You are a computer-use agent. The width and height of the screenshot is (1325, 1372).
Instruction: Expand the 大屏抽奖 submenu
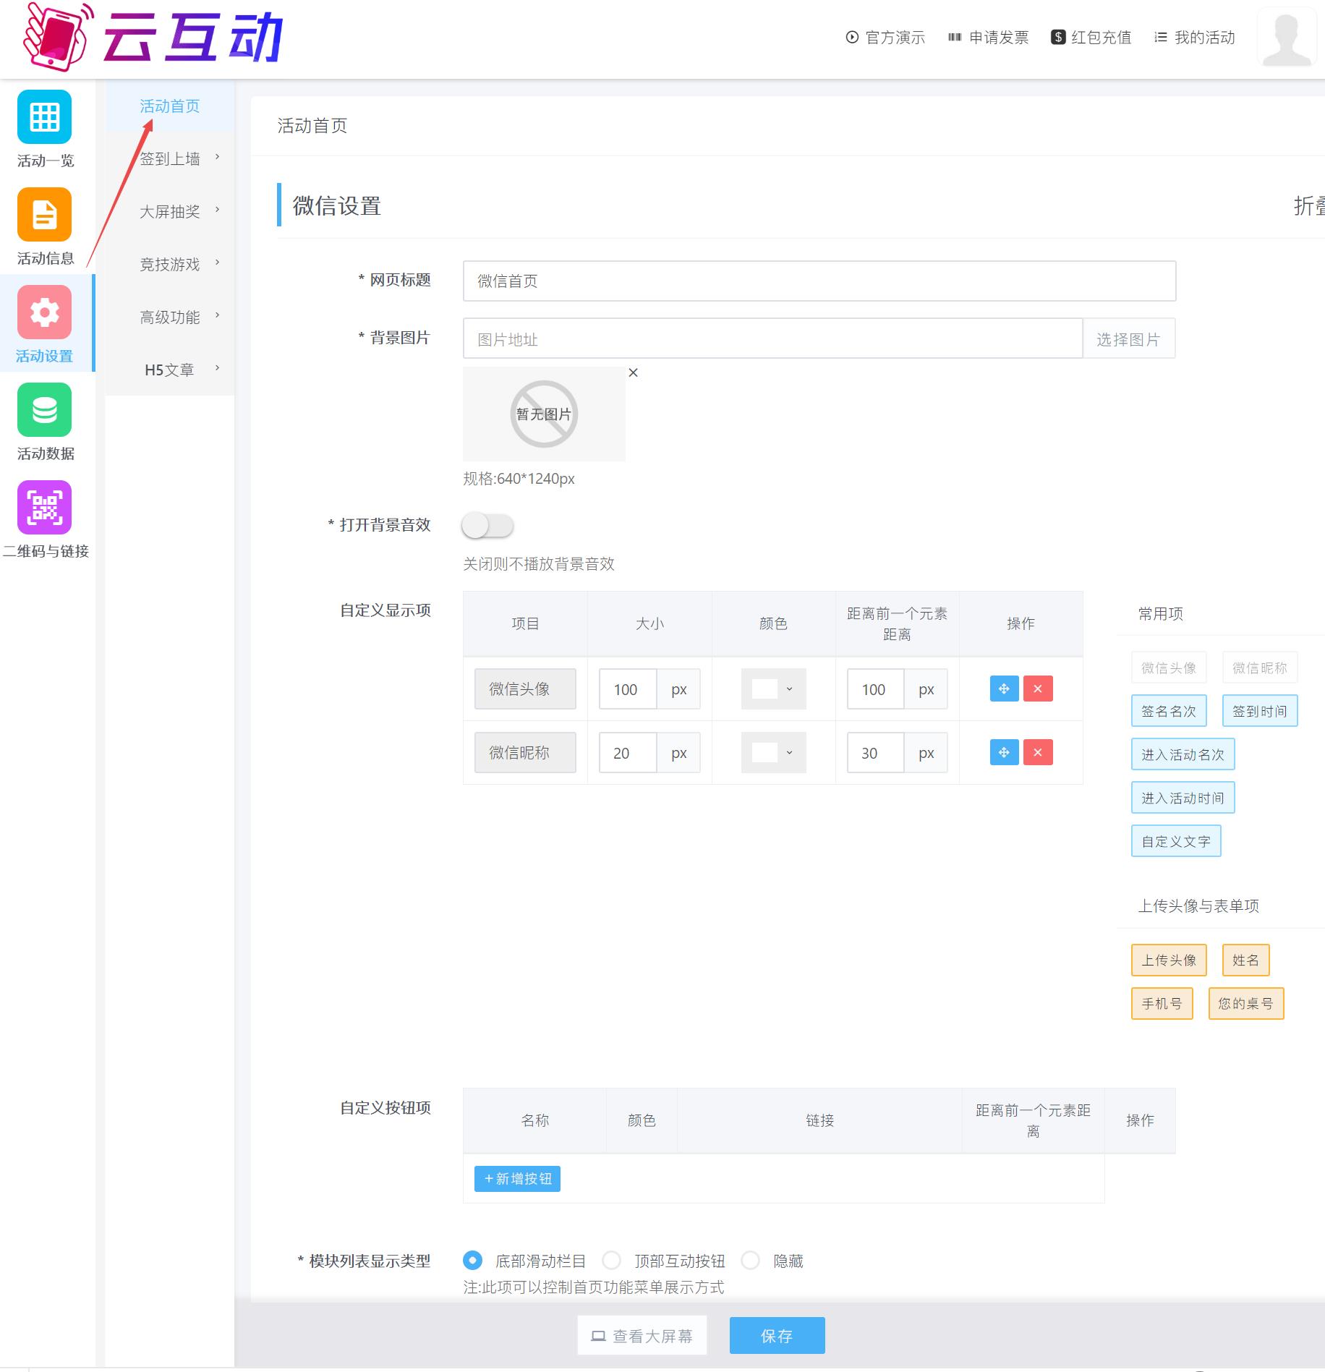coord(179,212)
